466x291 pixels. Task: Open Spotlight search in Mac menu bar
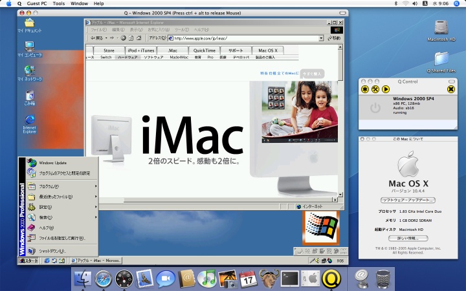pyautogui.click(x=456, y=4)
